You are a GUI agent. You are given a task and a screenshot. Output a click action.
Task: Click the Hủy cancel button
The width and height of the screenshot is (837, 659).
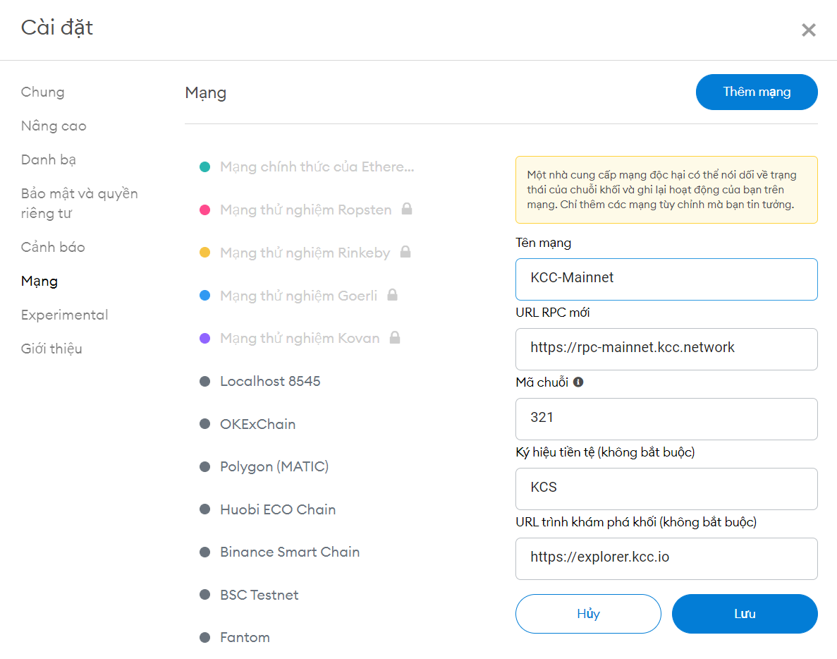588,614
